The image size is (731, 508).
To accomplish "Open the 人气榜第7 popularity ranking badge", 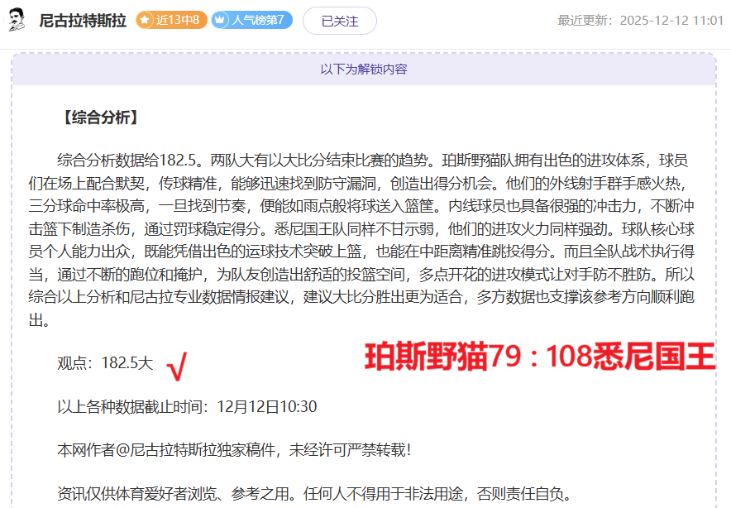I will tap(251, 21).
